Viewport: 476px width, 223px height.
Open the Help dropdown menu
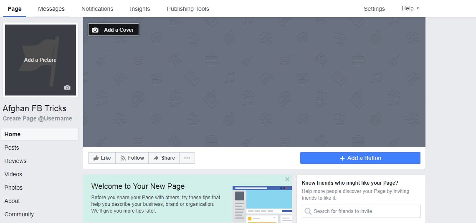[x=410, y=8]
